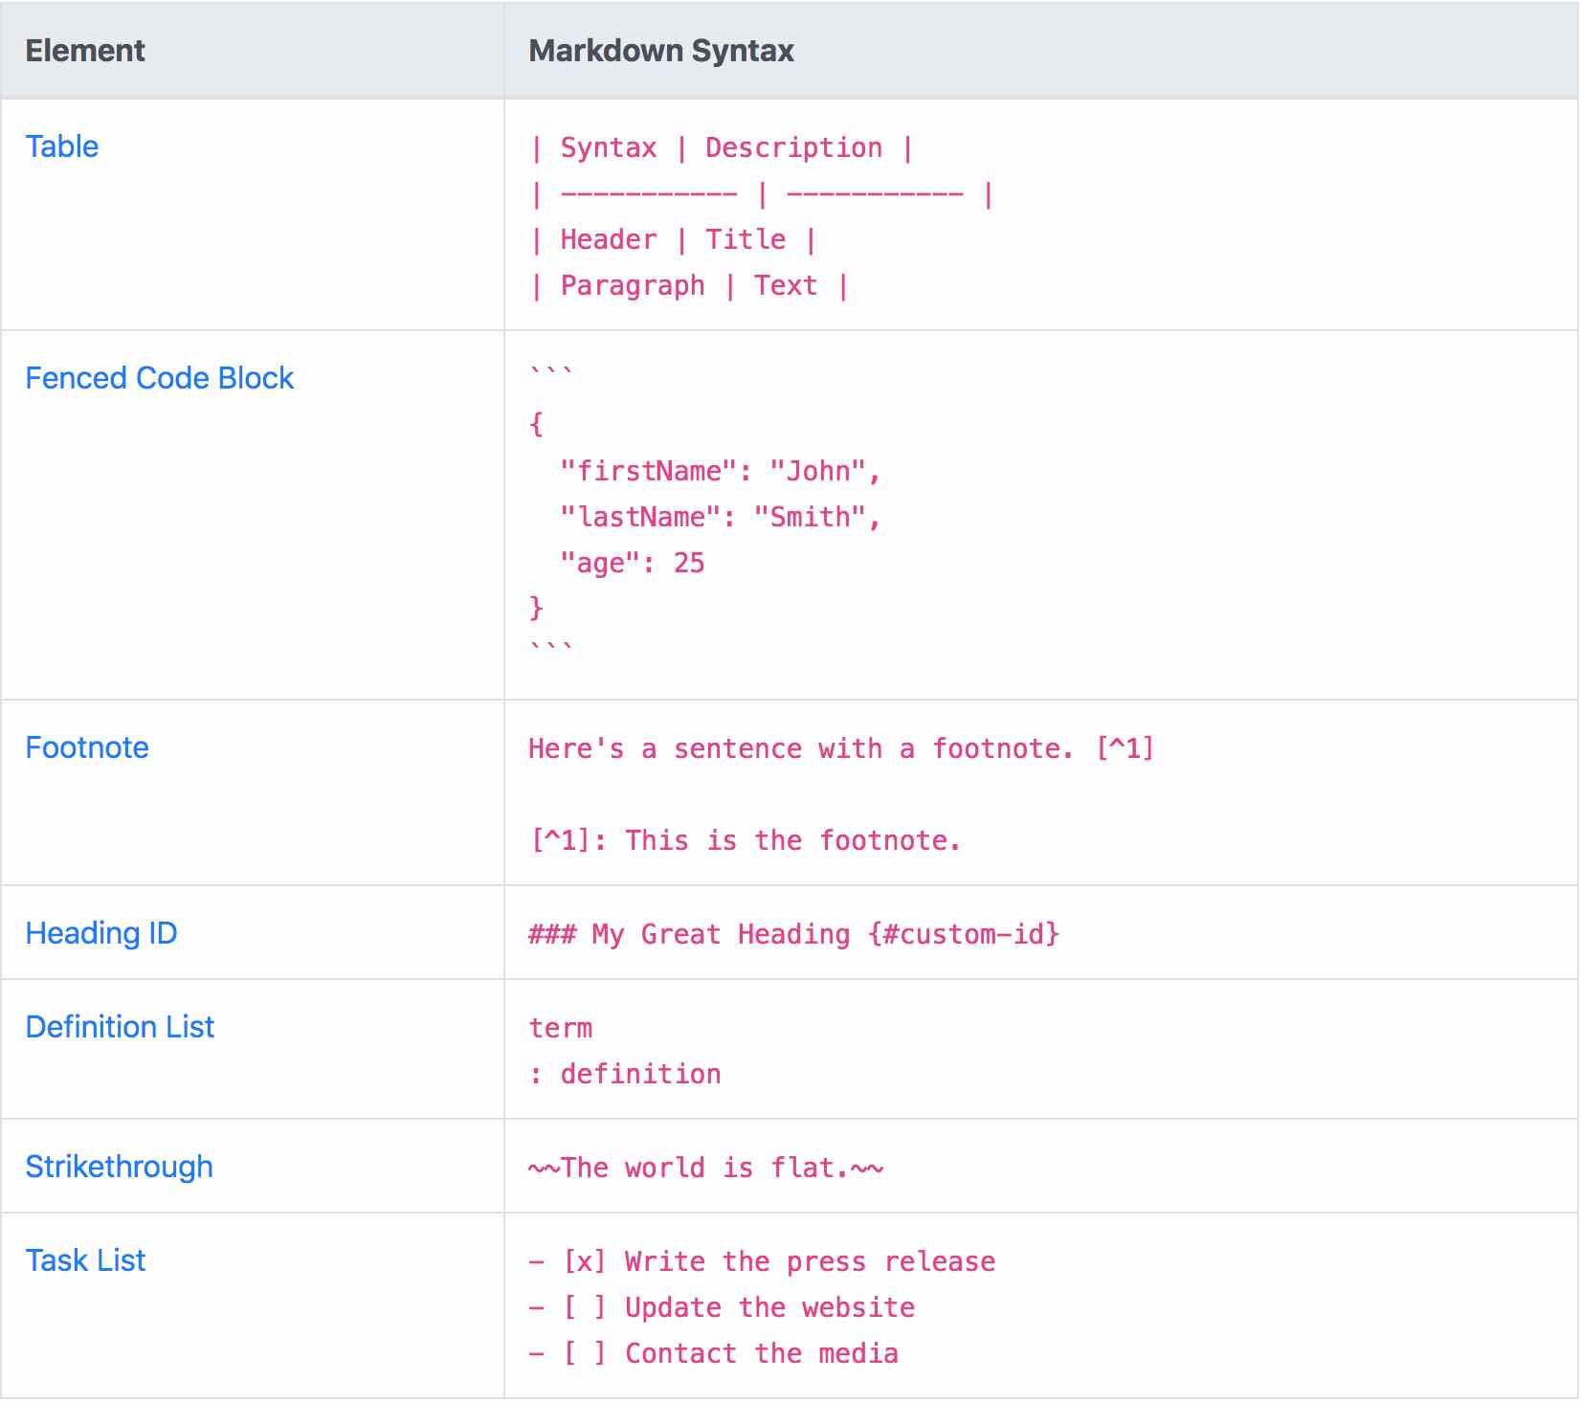
Task: Open the Heading ID link
Action: click(101, 933)
